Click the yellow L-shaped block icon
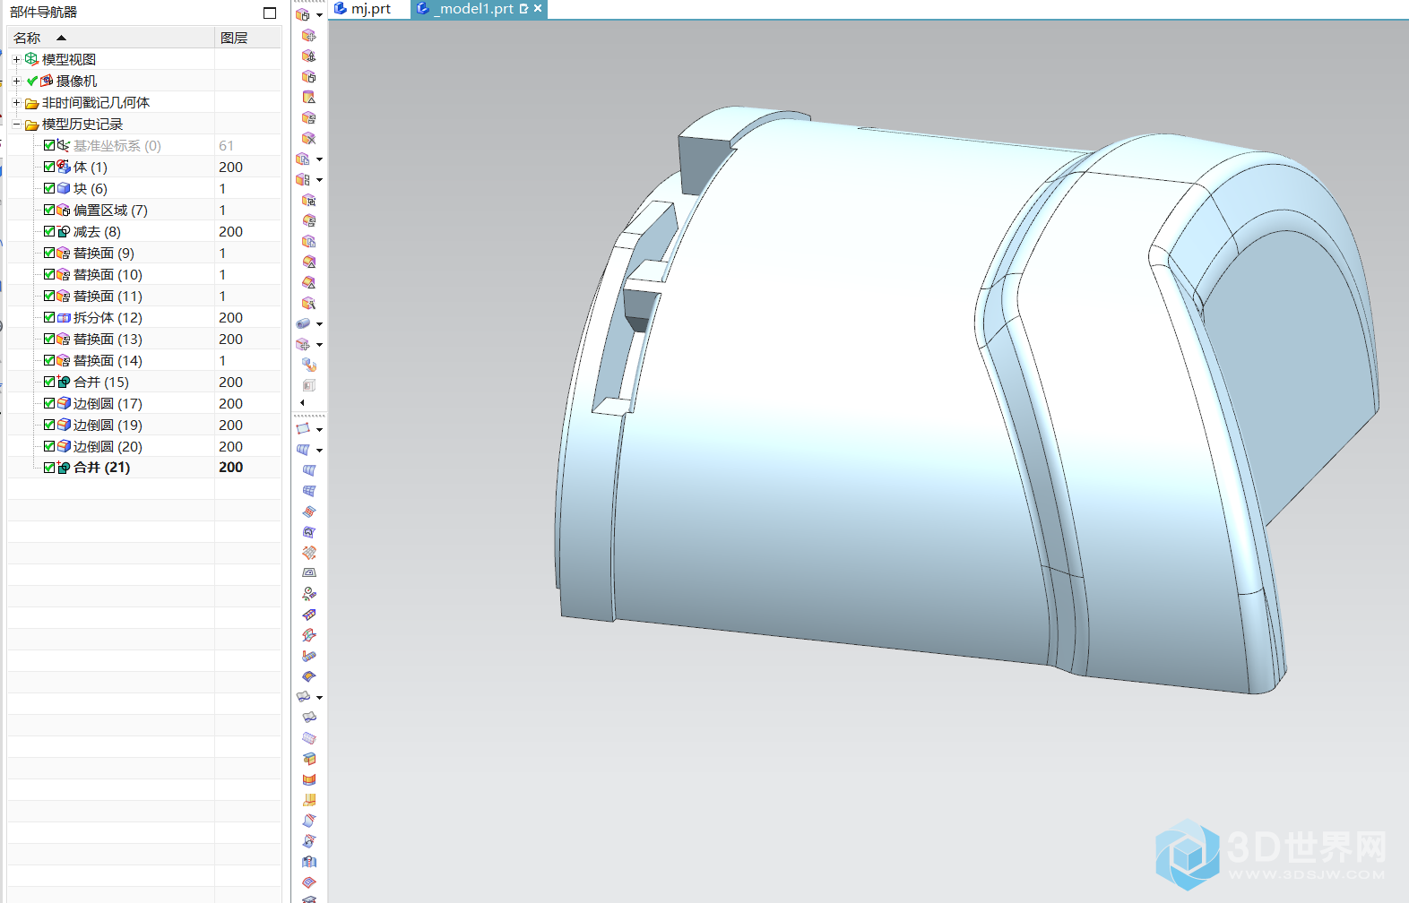This screenshot has width=1409, height=903. (x=308, y=800)
